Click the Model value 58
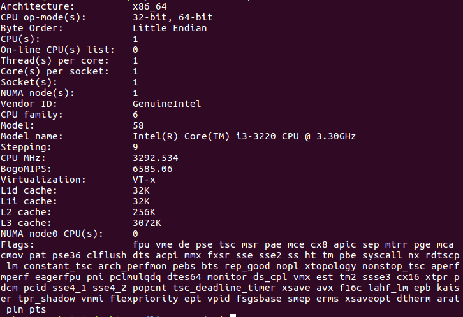Viewport: 463px width, 317px height. (x=138, y=126)
